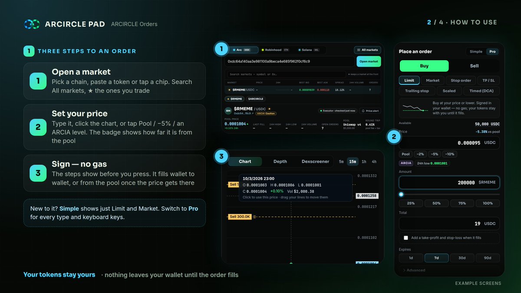Click the ARCIA level badge under price

pyautogui.click(x=406, y=163)
